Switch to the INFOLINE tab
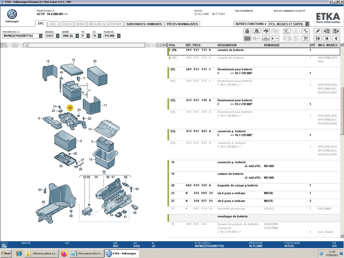 (95, 24)
